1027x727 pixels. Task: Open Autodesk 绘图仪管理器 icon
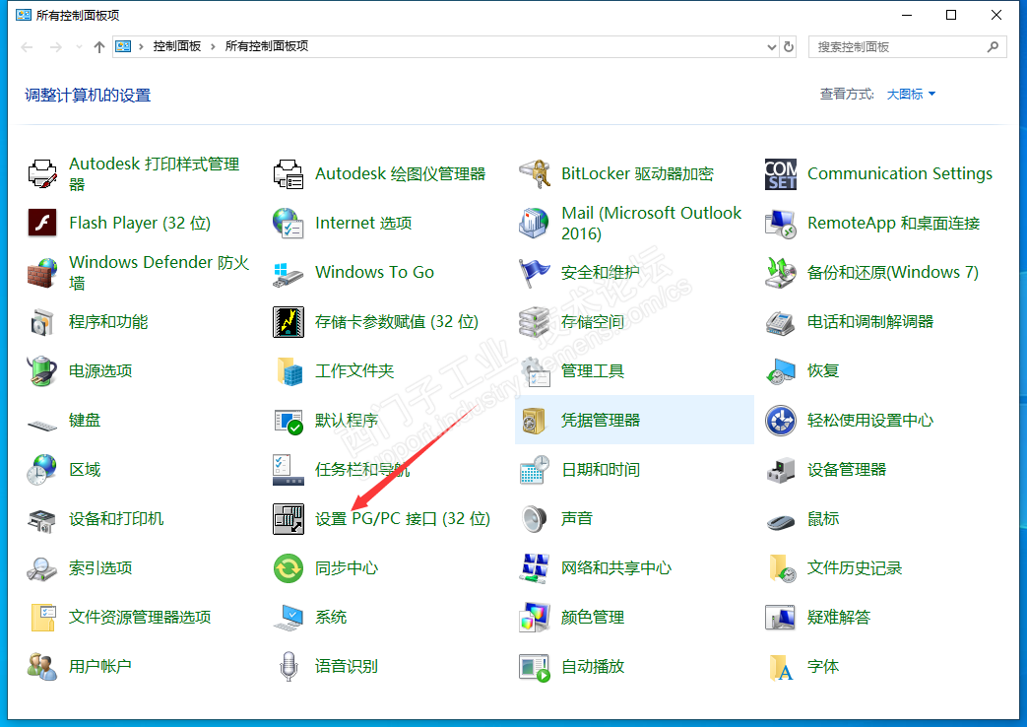(289, 173)
